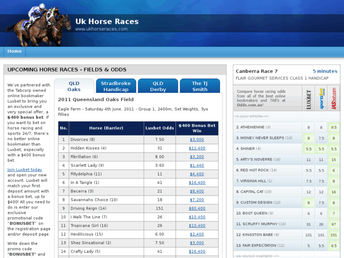Image resolution: width=344 pixels, height=258 pixels.
Task: Click $3,000 bonus link for Shez Sinsational
Action: [197, 243]
